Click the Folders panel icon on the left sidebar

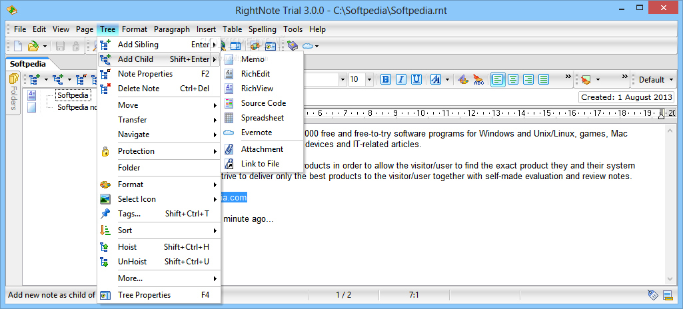pos(14,79)
